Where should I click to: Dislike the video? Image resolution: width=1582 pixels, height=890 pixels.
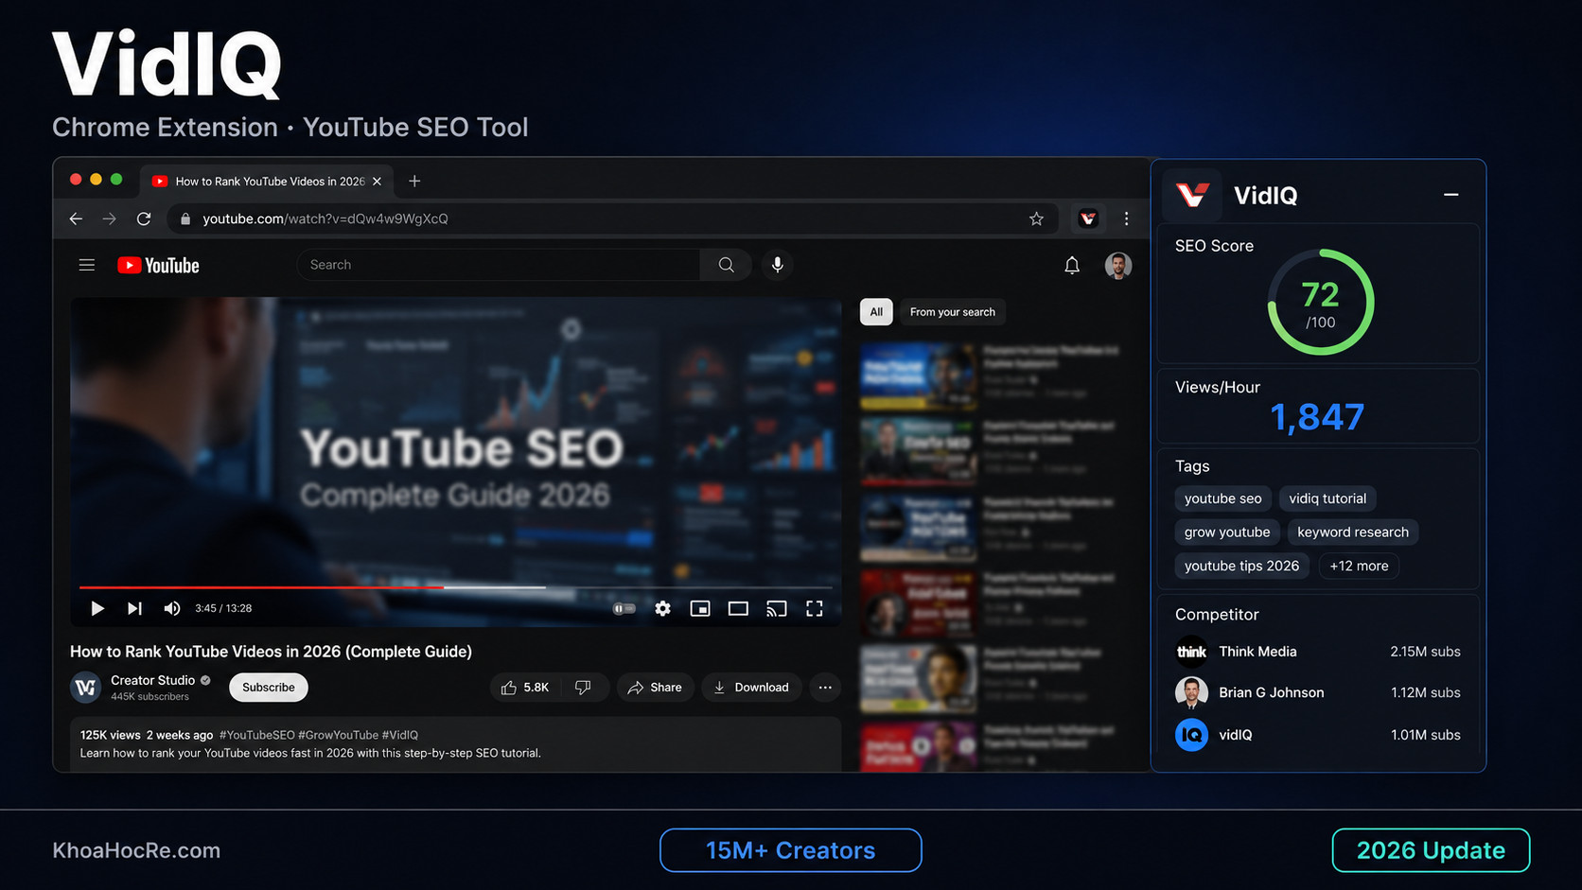pos(583,688)
